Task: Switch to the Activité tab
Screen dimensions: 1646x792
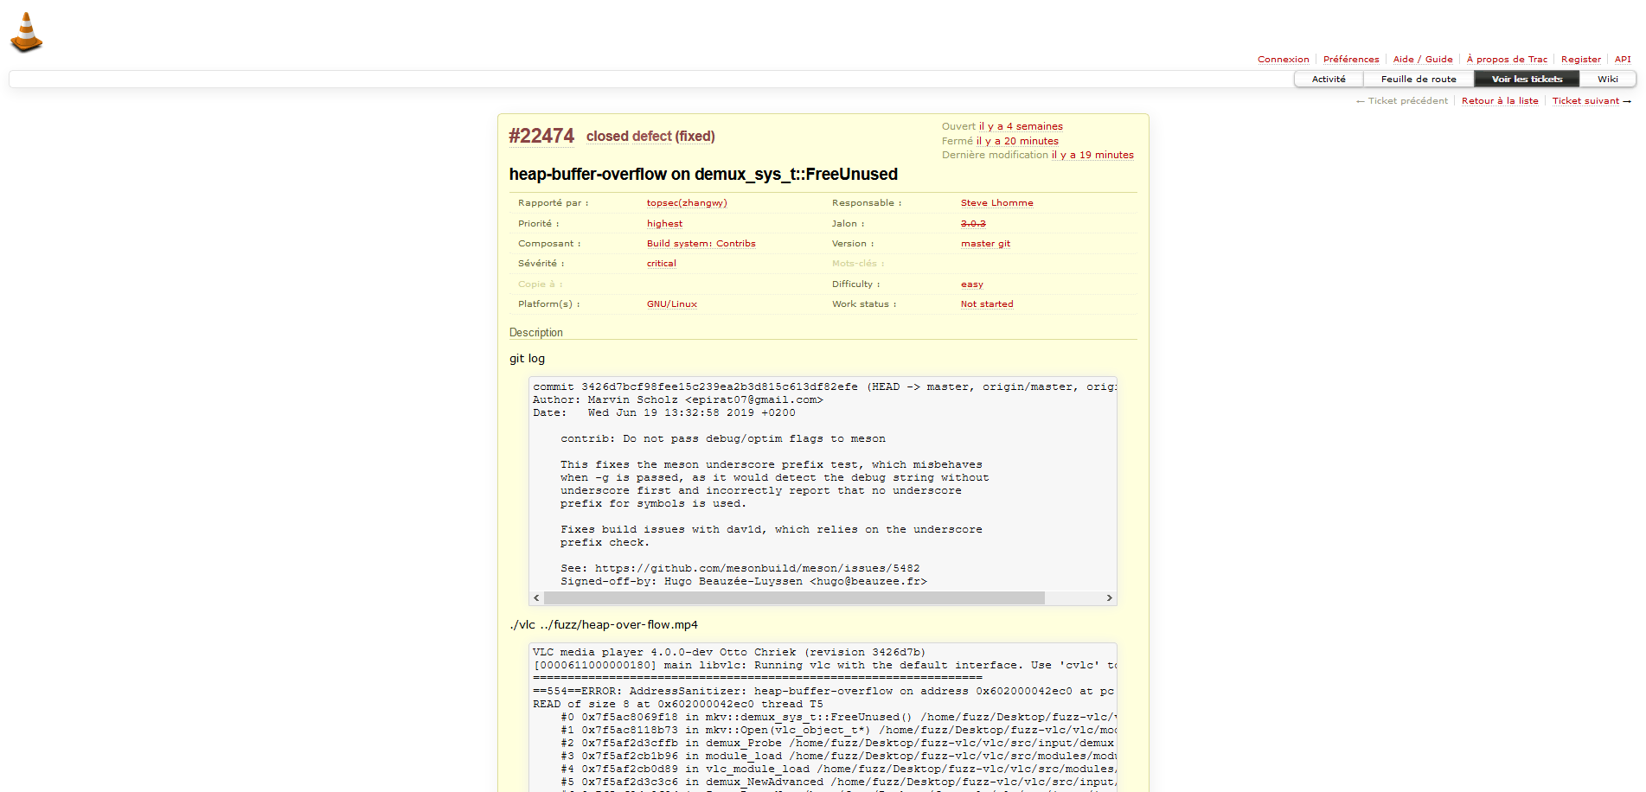Action: click(1329, 80)
